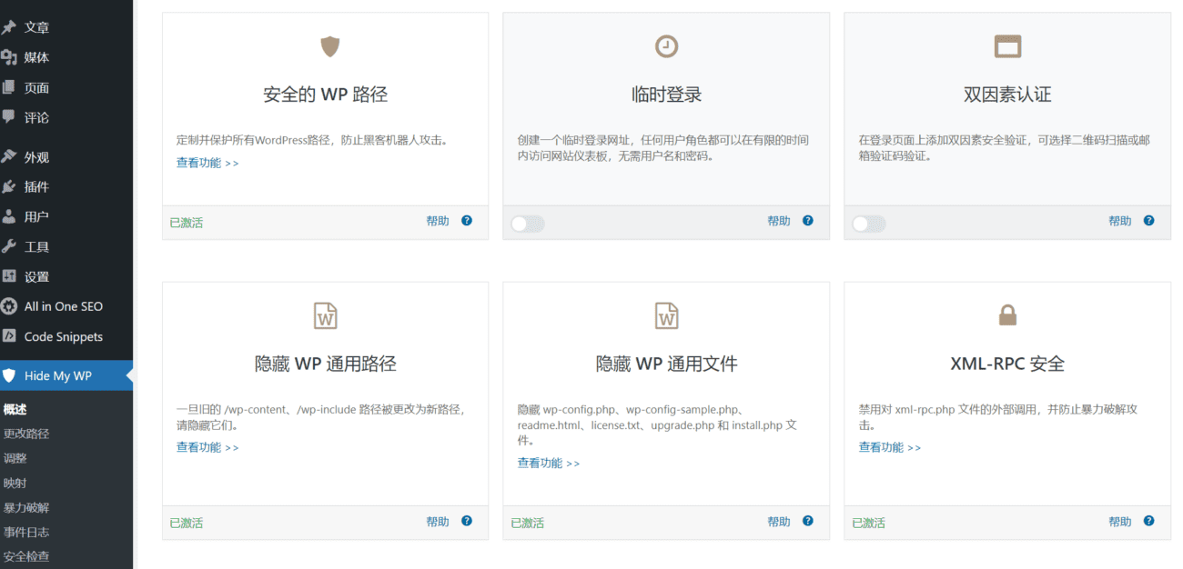Click the browser window icon on 双因素认证 card
This screenshot has width=1183, height=569.
[1007, 45]
